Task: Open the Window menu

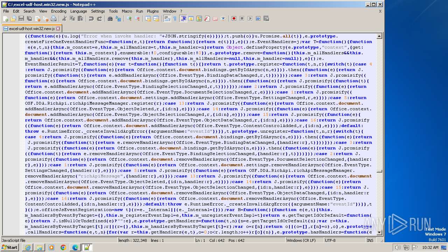Action: [170, 11]
